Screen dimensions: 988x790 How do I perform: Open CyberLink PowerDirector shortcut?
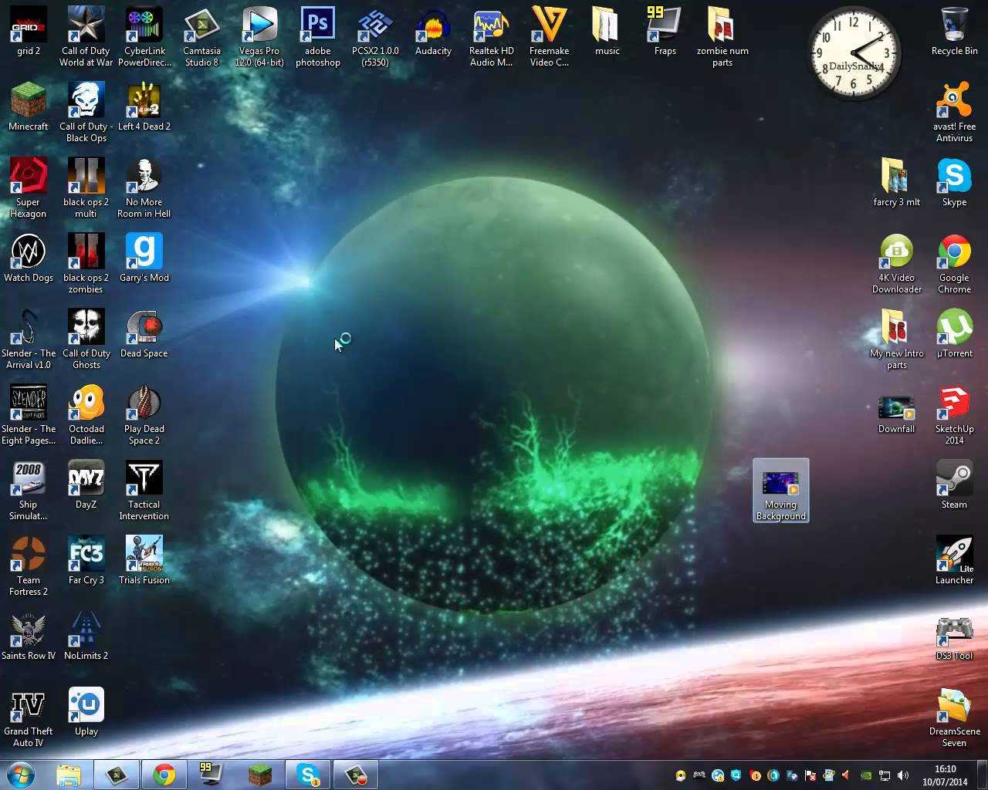click(x=144, y=36)
